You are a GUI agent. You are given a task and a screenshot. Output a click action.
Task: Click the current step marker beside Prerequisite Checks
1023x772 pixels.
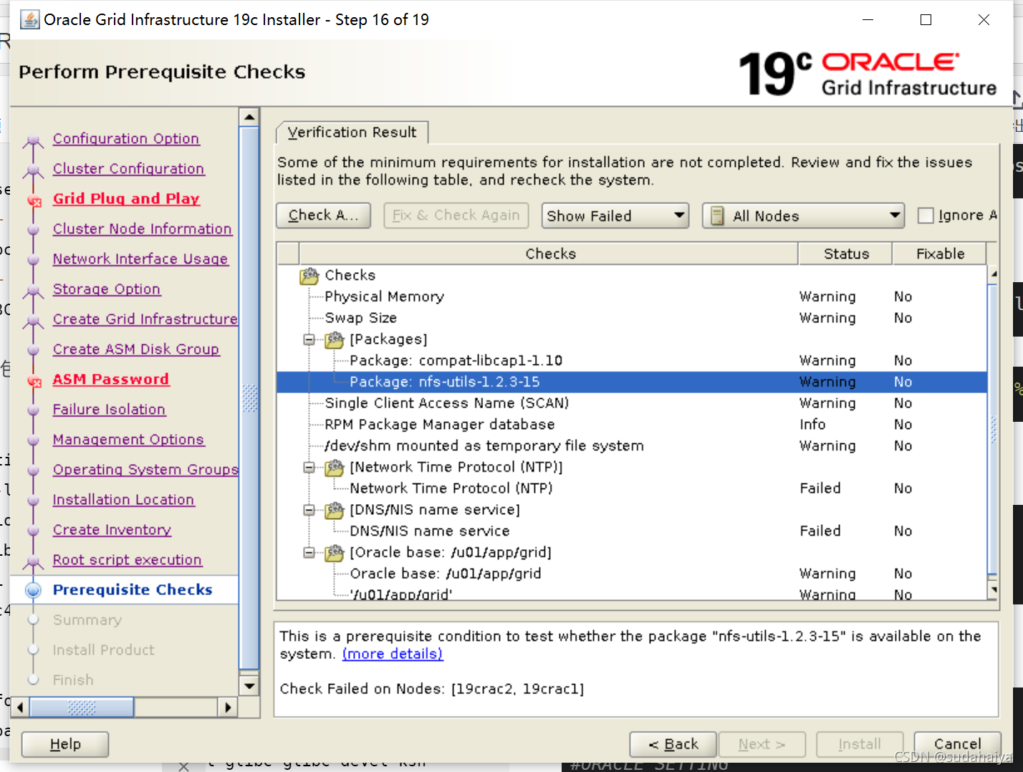33,590
